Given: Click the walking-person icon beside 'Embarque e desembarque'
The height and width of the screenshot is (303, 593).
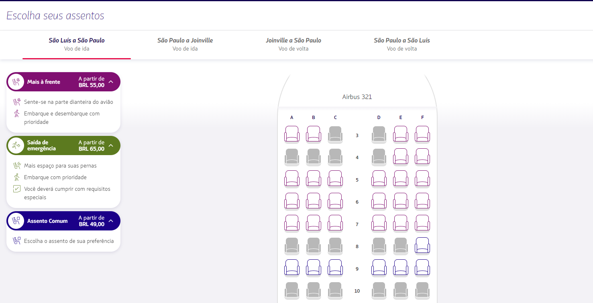Looking at the screenshot, I should [16, 113].
